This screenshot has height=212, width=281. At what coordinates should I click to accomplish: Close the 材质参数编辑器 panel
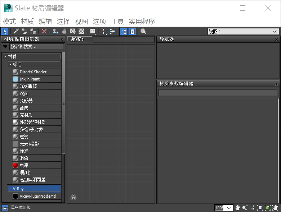click(x=277, y=84)
